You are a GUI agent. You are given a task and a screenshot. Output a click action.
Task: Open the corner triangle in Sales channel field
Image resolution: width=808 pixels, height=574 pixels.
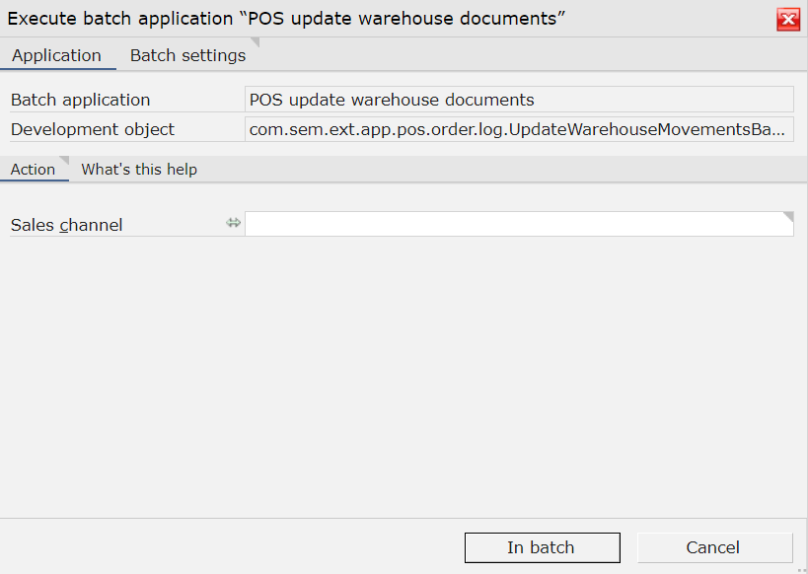tap(788, 217)
